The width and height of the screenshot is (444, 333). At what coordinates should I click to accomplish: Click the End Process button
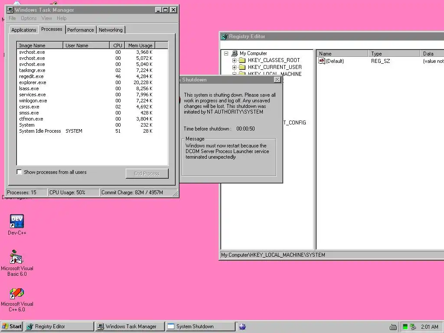147,173
